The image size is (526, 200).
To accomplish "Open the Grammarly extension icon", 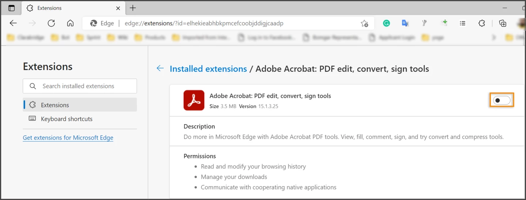I will (x=386, y=23).
